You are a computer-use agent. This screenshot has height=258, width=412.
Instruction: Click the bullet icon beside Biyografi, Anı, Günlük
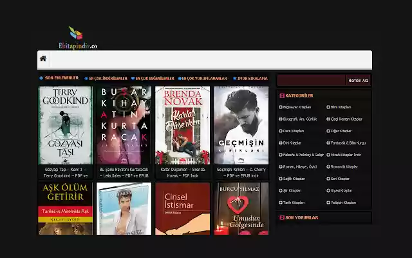[281, 119]
